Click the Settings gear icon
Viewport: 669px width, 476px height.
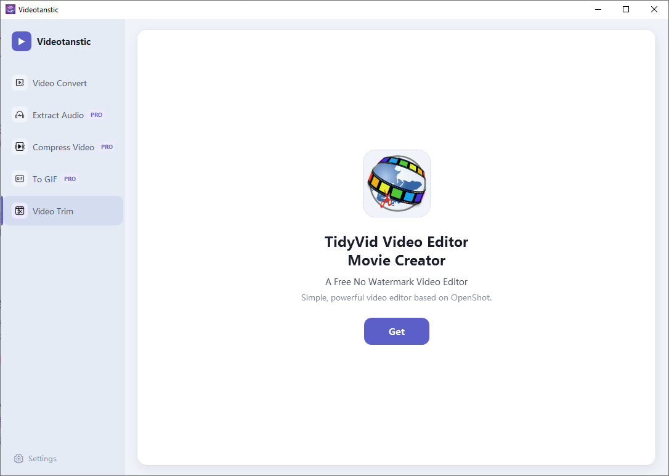(x=18, y=459)
